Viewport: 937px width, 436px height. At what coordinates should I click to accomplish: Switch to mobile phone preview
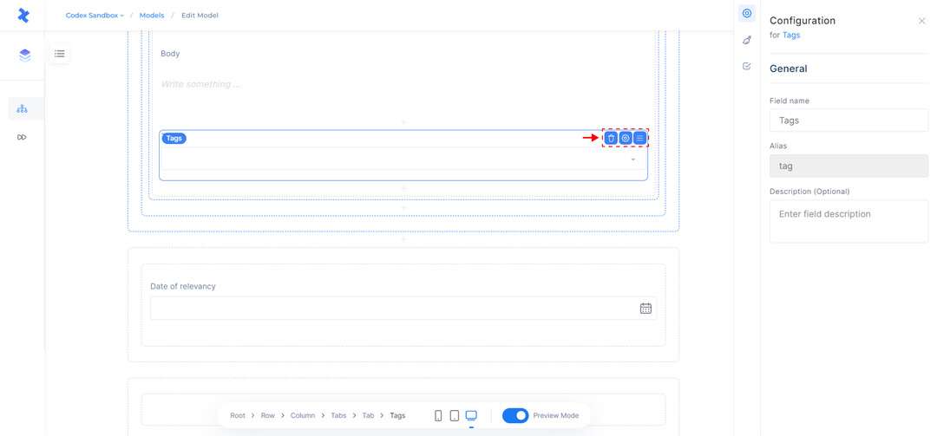click(x=438, y=416)
